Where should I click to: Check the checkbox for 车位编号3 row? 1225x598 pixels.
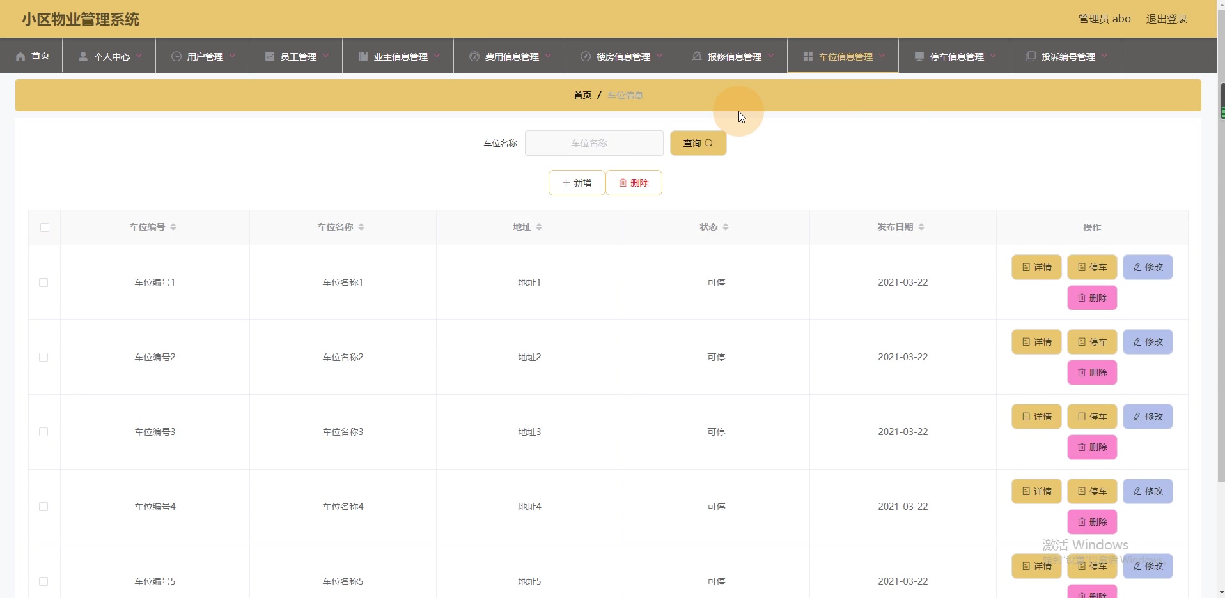pos(43,432)
